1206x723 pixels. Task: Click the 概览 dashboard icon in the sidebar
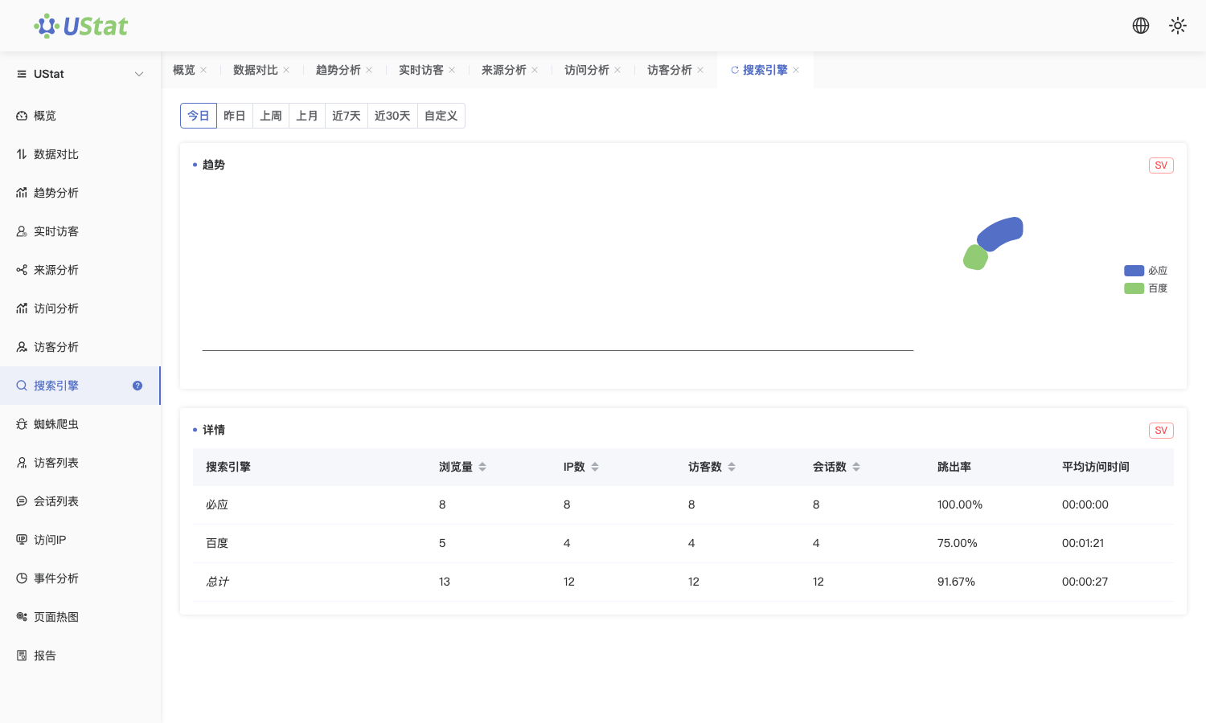coord(22,116)
